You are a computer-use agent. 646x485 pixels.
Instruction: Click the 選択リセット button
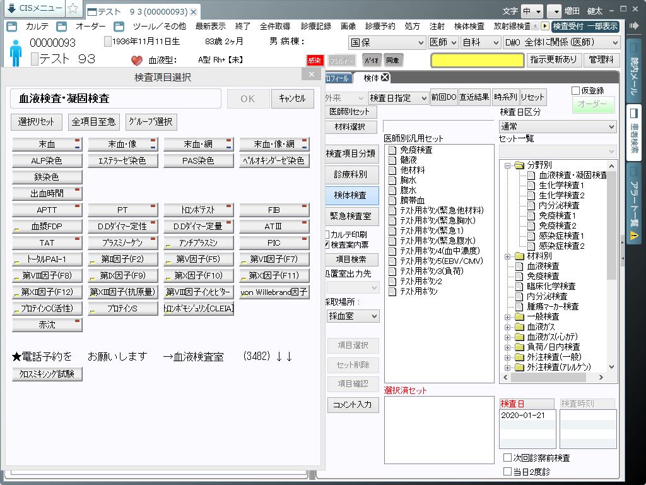click(x=36, y=122)
